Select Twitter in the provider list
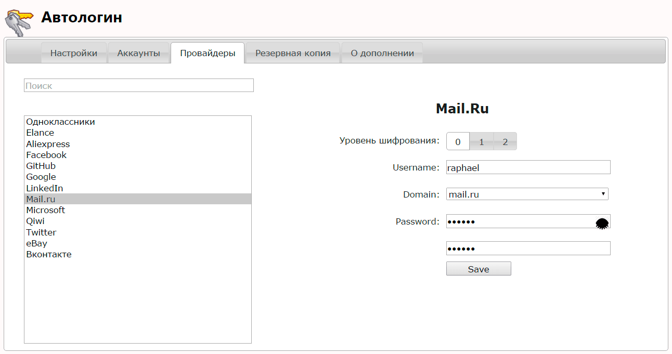 pos(138,232)
